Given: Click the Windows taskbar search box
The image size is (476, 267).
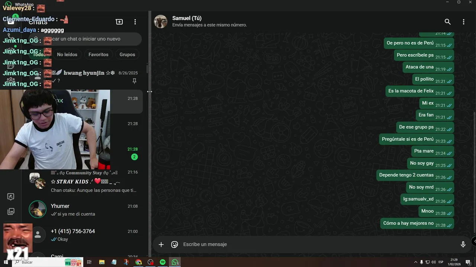Looking at the screenshot, I should coord(48,262).
